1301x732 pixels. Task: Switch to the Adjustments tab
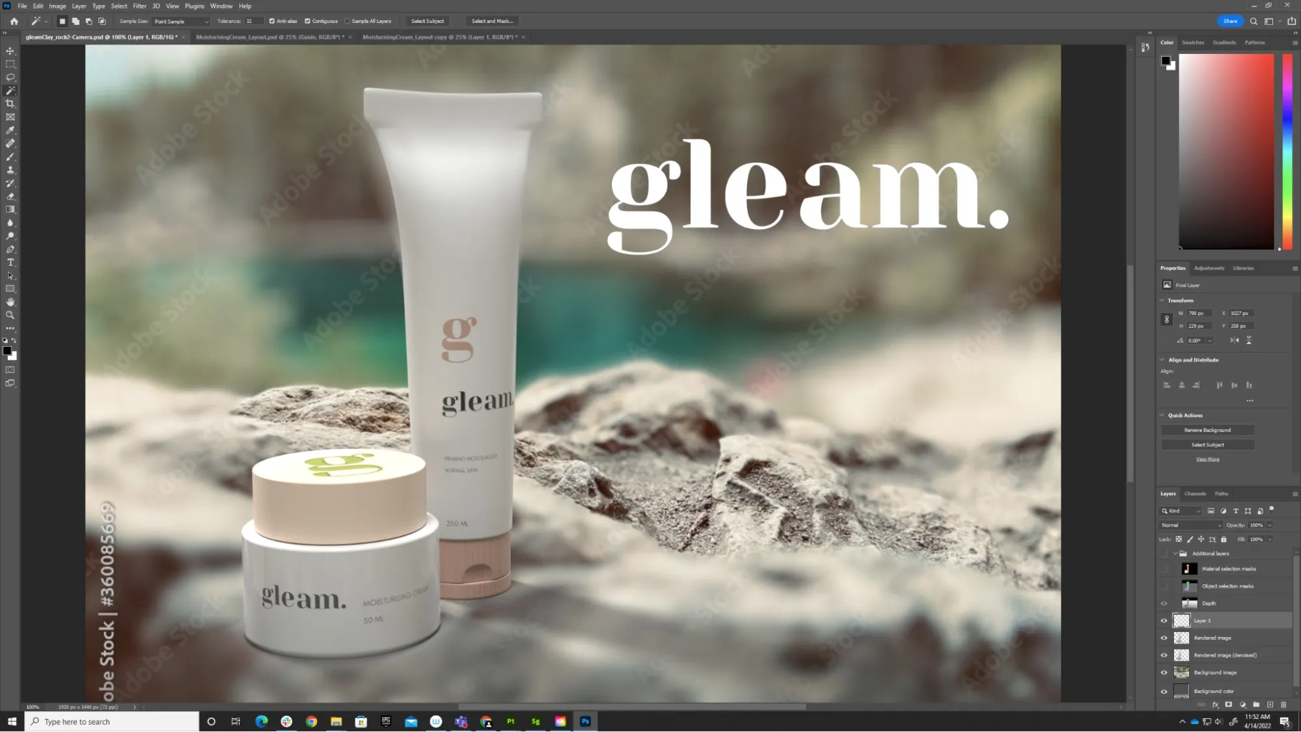coord(1209,268)
